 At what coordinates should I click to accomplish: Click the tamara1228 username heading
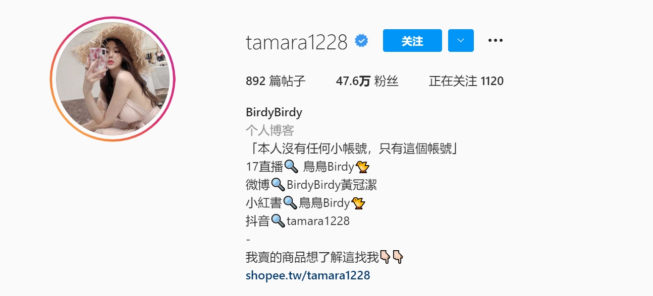pyautogui.click(x=297, y=41)
